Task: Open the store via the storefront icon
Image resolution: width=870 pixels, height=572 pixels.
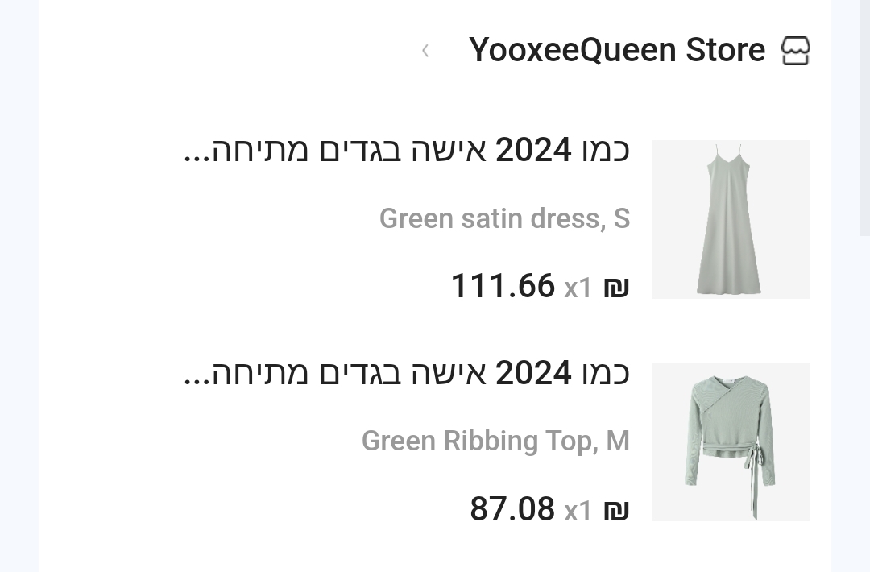Action: [x=796, y=50]
